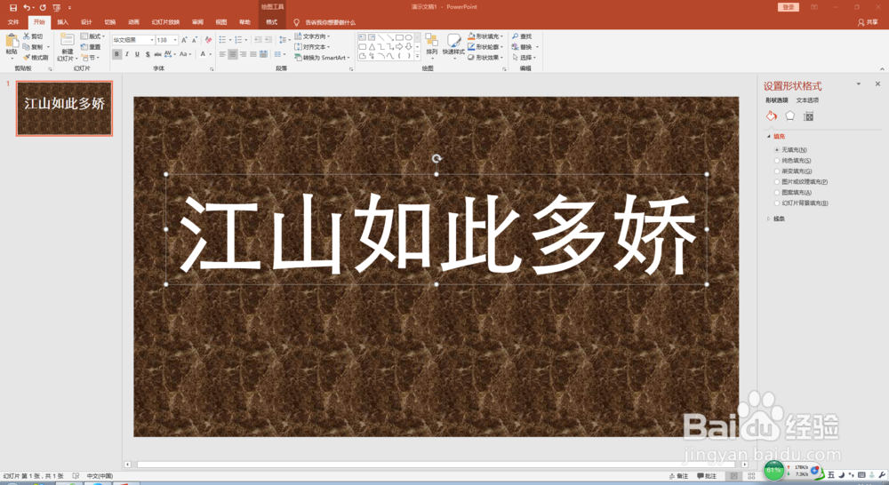Insert a text box from shapes gallery
This screenshot has width=889, height=485.
(x=363, y=37)
